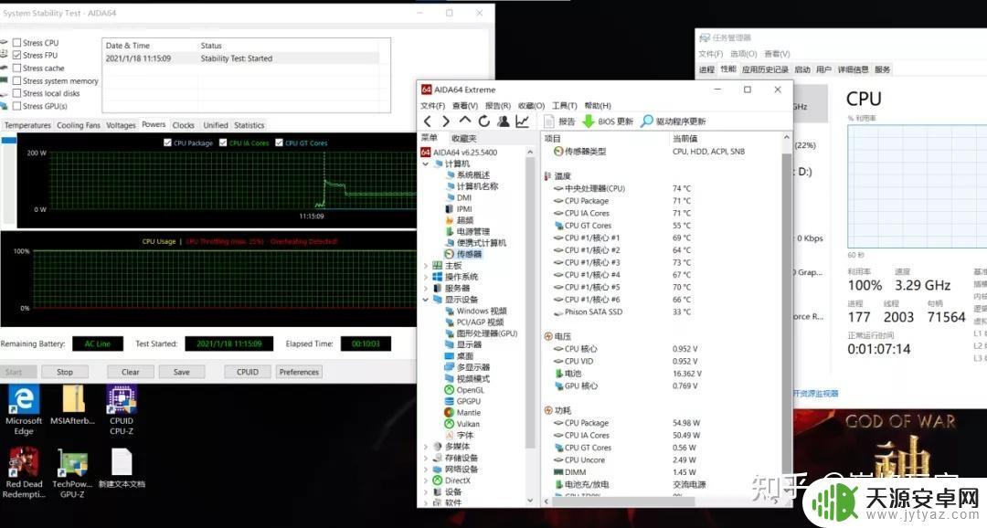Open the CPUID button
Viewport: 987px width, 528px height.
pos(248,372)
